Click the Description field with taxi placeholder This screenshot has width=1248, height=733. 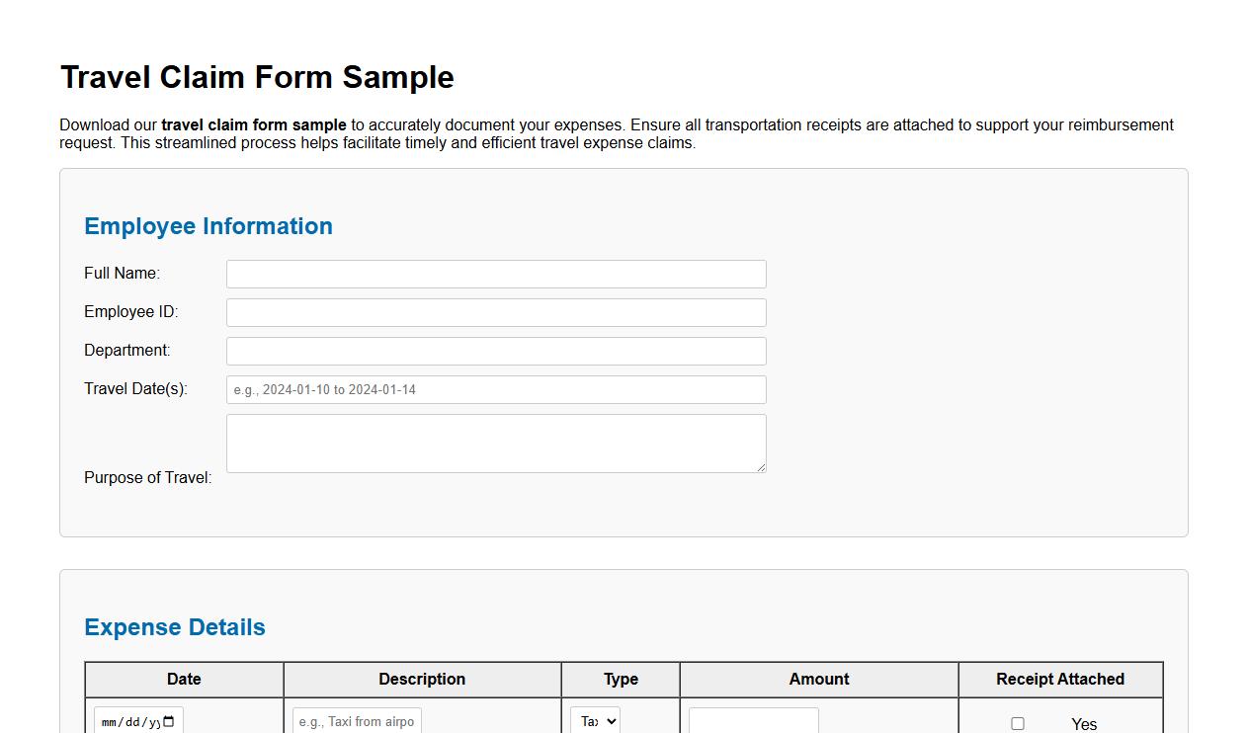[356, 721]
